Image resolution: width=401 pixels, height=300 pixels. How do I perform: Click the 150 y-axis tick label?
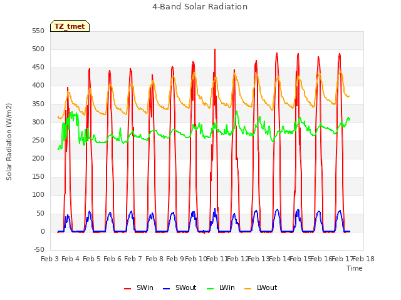tap(38, 177)
